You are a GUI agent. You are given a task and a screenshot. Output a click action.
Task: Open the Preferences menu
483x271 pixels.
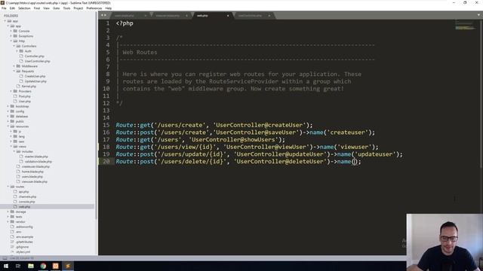tap(94, 8)
